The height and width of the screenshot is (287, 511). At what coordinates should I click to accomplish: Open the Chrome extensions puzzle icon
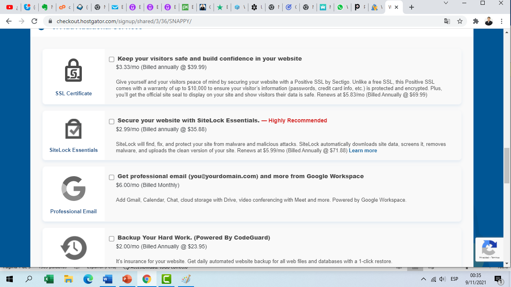tap(476, 21)
